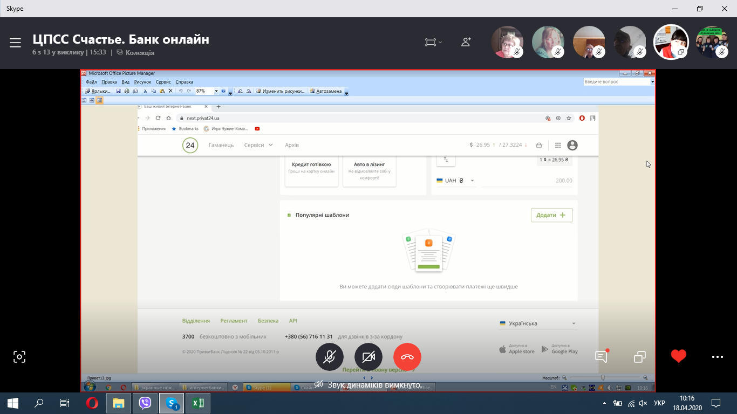
Task: Add people to the call
Action: 466,42
